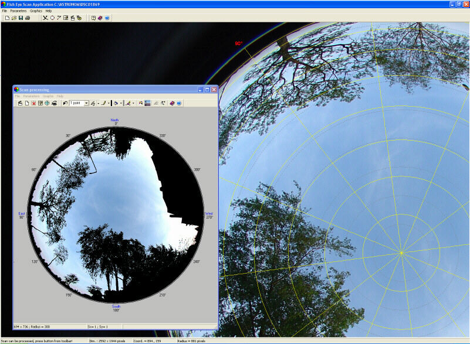Click the wrench tools icon in Scan processing toolbar

[x=163, y=103]
